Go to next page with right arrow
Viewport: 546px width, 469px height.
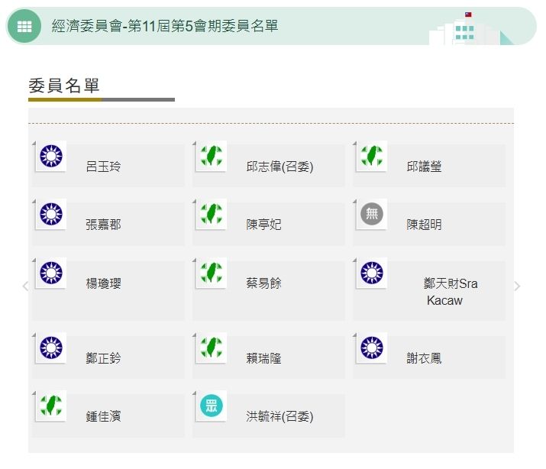517,286
